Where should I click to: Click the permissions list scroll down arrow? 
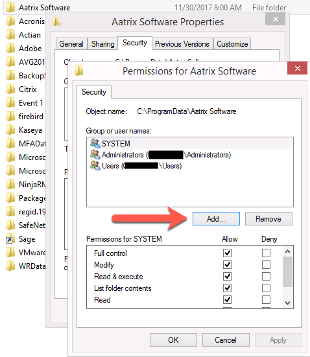coord(288,303)
